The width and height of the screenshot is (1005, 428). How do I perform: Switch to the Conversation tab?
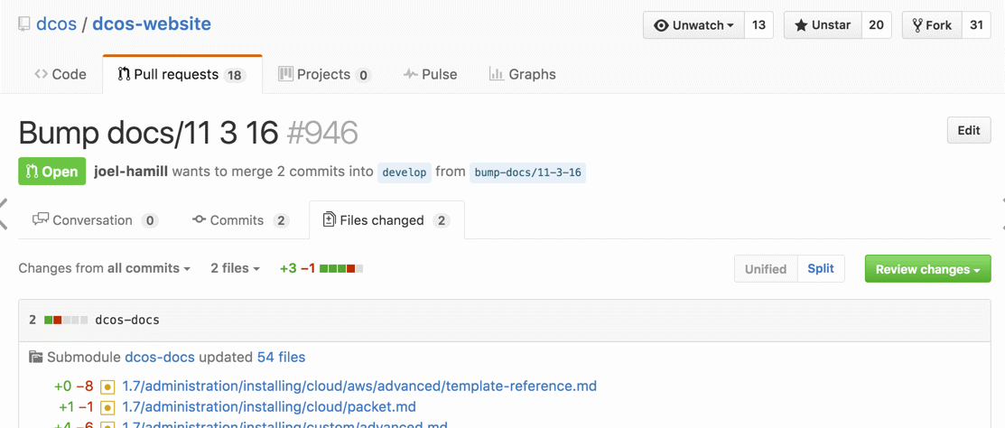point(96,220)
